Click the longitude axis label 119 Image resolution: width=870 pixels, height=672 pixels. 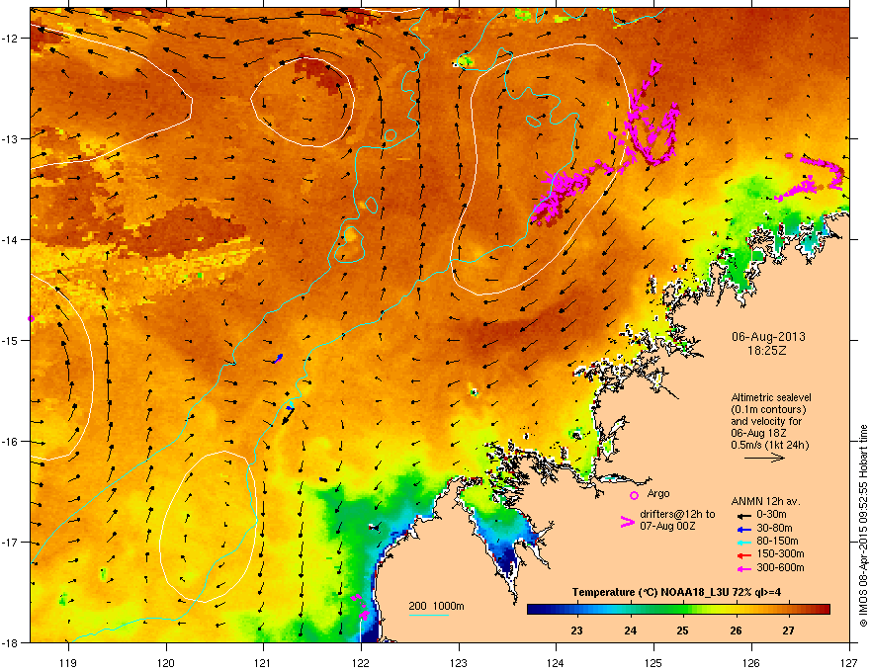click(68, 662)
